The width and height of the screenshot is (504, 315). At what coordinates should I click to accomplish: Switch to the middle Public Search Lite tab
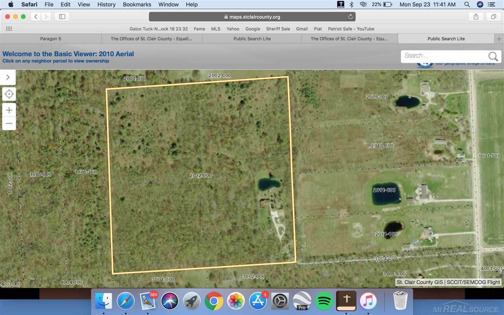[252, 39]
